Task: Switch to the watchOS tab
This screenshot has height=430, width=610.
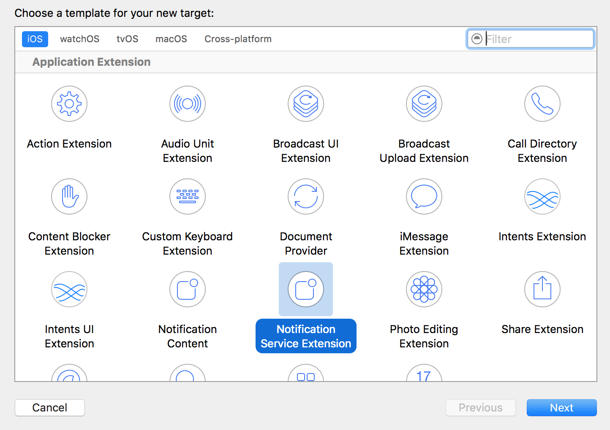Action: 79,39
